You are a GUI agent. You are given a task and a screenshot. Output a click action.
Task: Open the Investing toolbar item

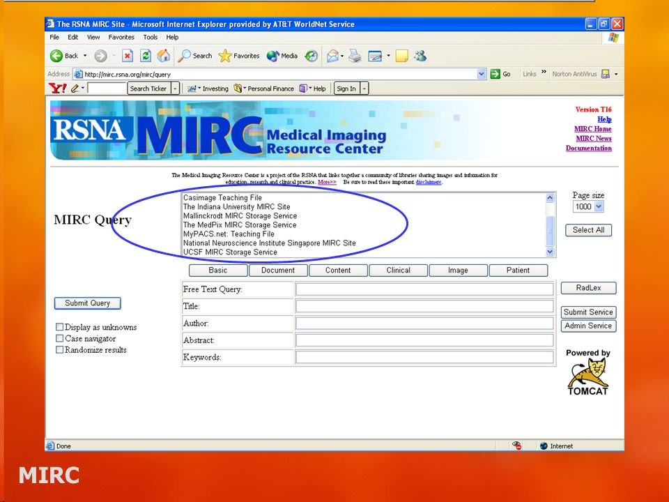[x=208, y=89]
